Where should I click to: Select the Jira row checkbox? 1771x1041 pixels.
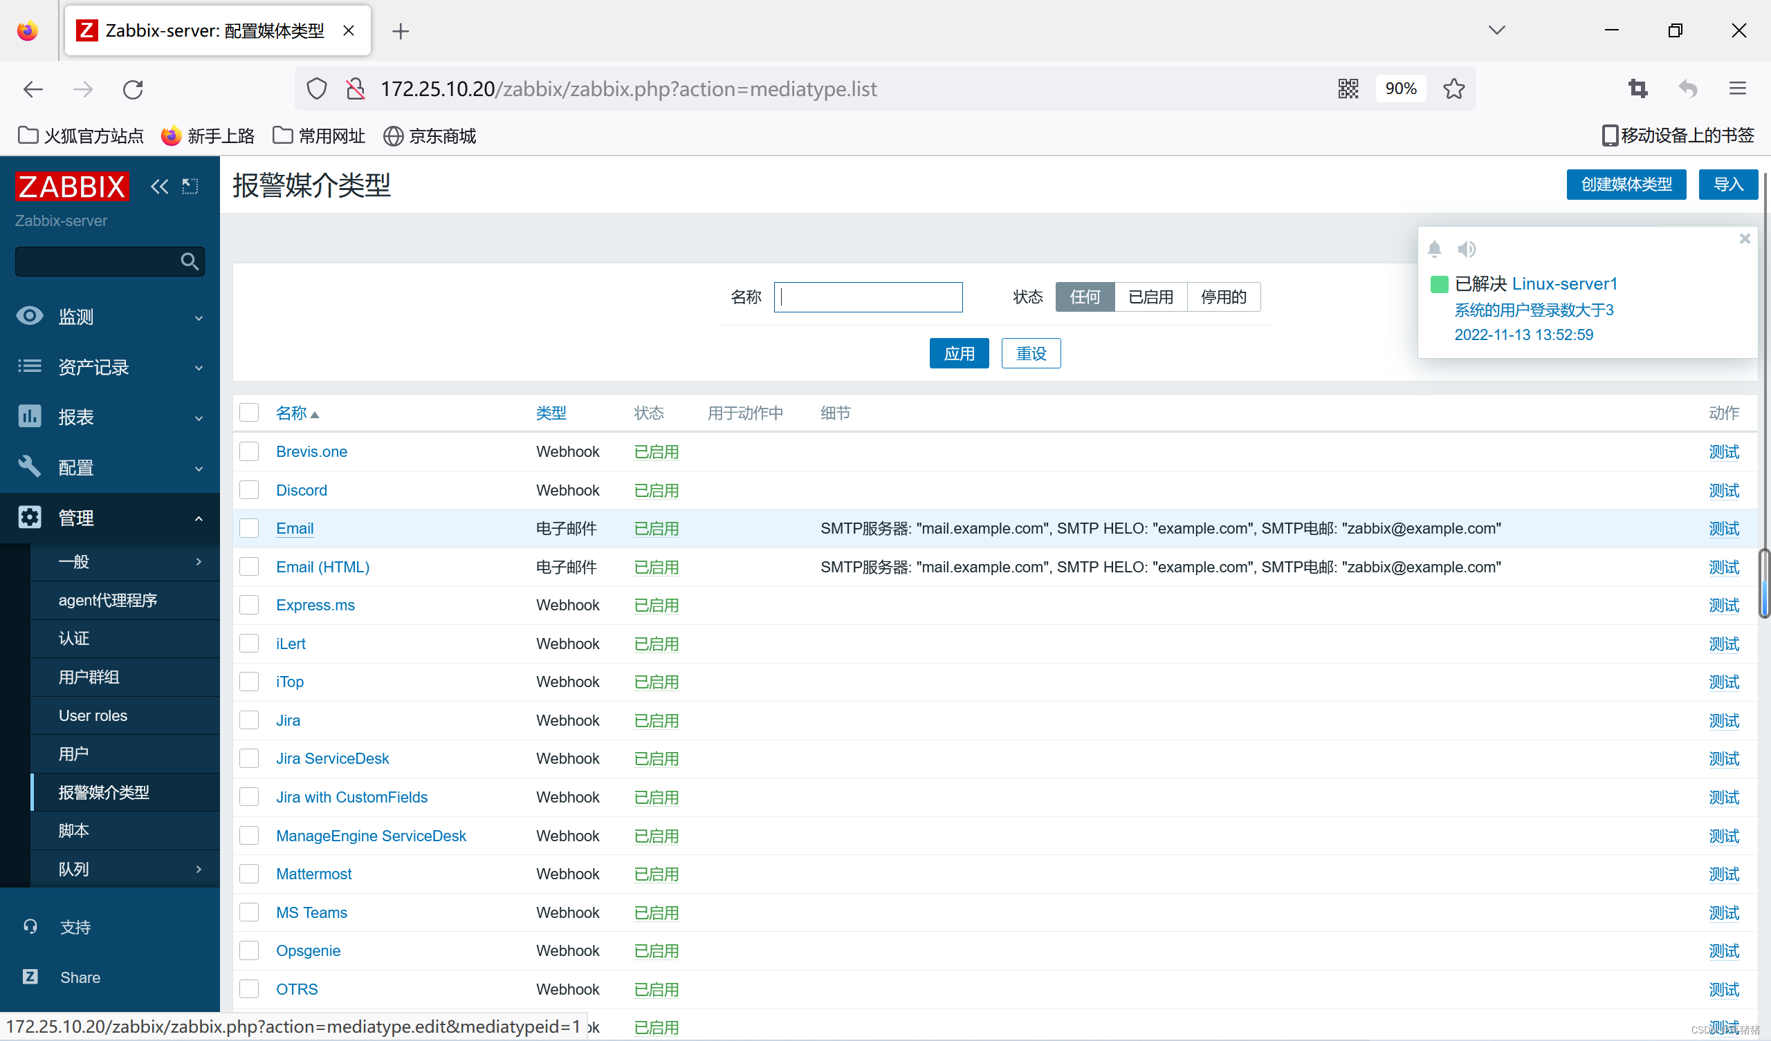[x=249, y=720]
